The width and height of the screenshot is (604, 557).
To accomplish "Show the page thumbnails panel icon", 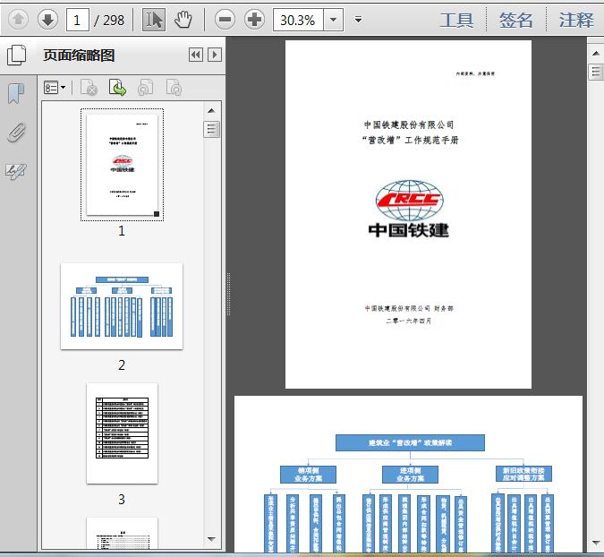I will pos(16,56).
